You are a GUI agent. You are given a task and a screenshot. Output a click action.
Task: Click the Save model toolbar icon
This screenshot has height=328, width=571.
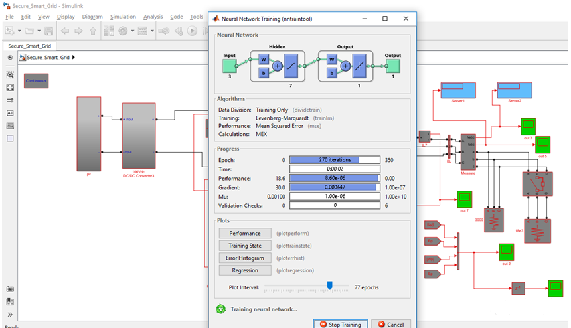tap(49, 31)
